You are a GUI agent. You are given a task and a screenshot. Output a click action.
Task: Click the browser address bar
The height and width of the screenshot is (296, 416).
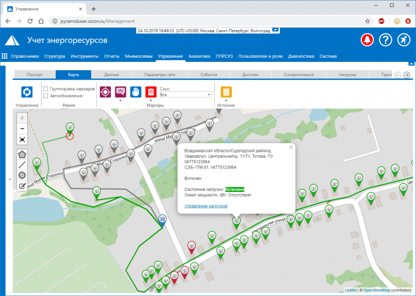[x=208, y=21]
